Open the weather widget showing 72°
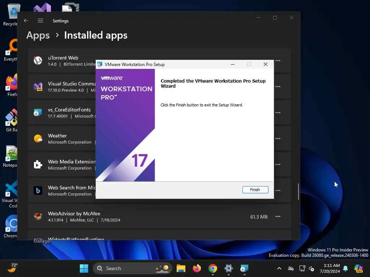 (12, 268)
